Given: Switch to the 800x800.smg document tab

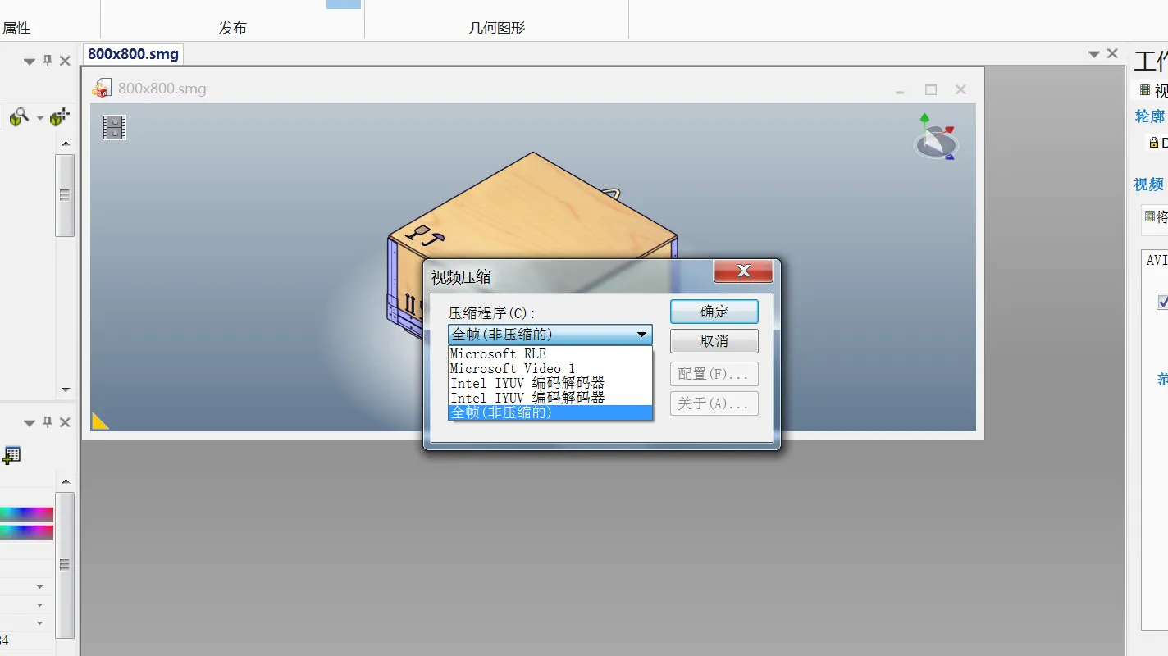Looking at the screenshot, I should point(133,54).
